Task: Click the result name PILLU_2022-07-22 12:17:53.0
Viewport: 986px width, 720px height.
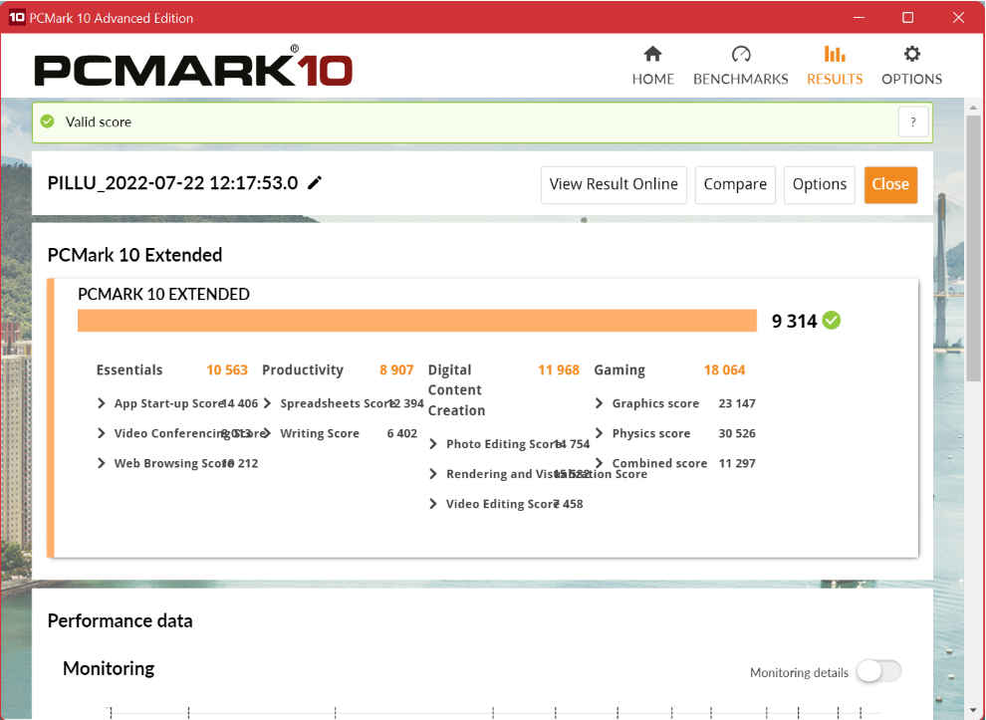Action: [173, 183]
